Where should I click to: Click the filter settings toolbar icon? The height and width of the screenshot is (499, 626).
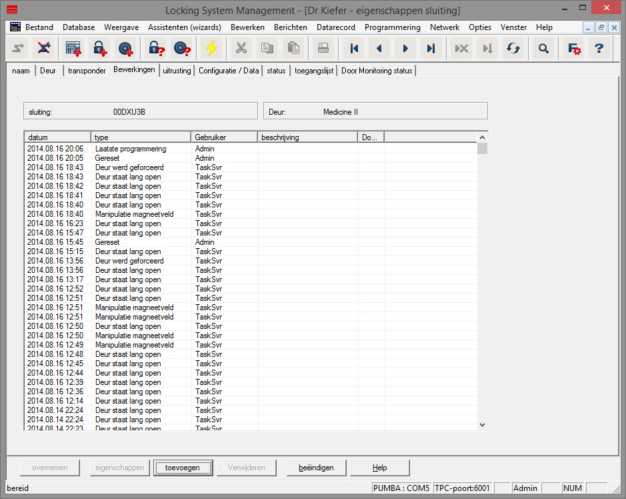[573, 48]
